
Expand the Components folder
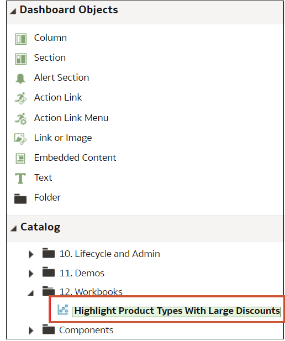31,330
